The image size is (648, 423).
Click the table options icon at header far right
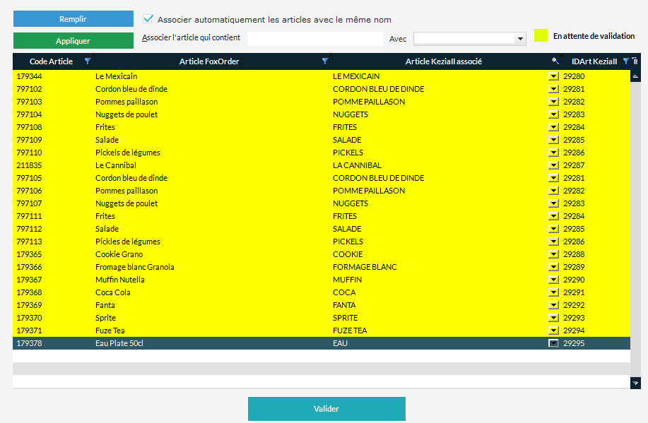click(635, 61)
